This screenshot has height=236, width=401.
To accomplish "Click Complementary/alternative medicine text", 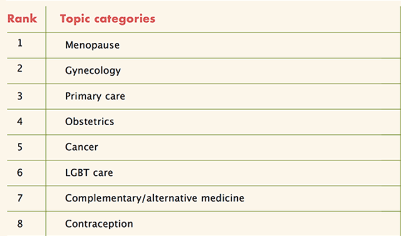I will click(155, 198).
